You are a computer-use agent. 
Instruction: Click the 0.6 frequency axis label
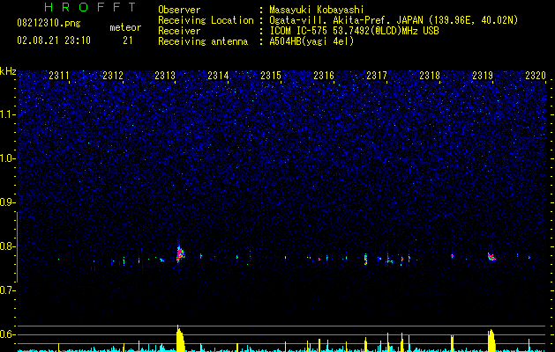8,334
